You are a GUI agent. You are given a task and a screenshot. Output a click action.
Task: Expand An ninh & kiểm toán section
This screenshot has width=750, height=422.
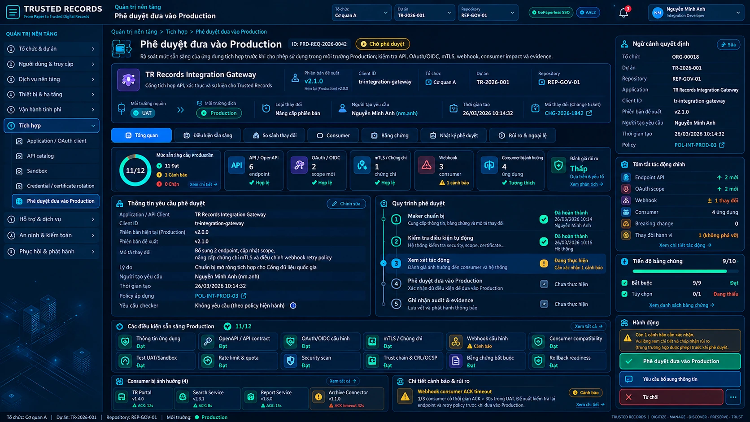tap(52, 235)
